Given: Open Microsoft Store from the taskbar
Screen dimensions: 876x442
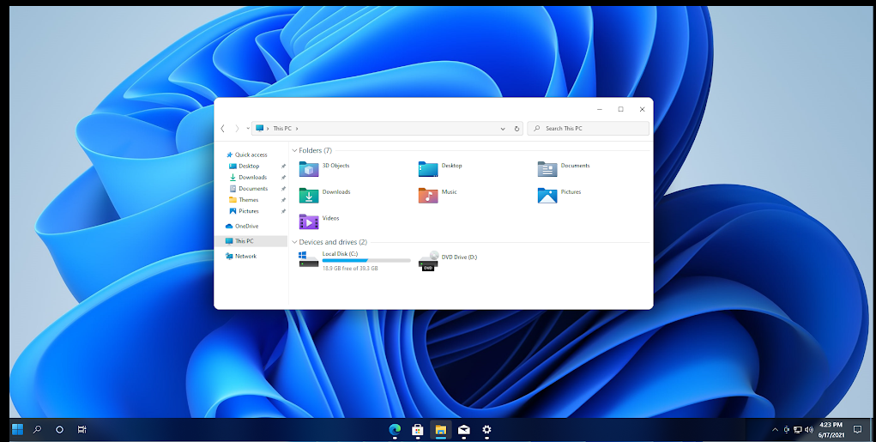Looking at the screenshot, I should click(x=417, y=429).
